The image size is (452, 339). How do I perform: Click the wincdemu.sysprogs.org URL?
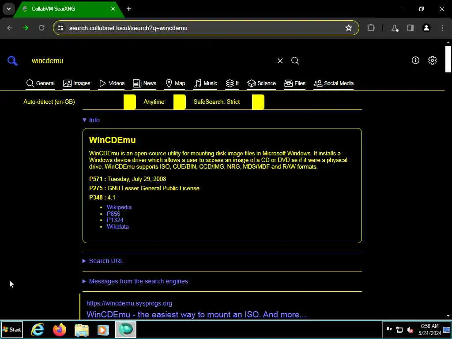(129, 303)
